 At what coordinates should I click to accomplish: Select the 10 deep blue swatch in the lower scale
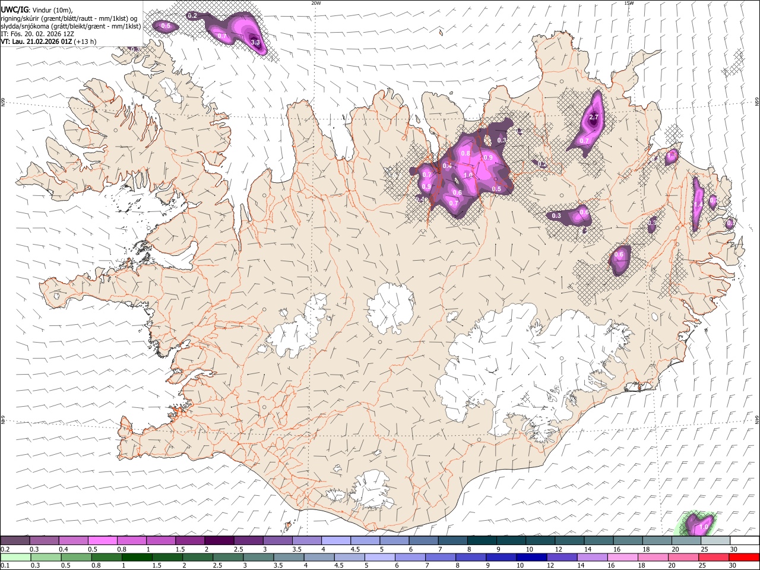[531, 557]
